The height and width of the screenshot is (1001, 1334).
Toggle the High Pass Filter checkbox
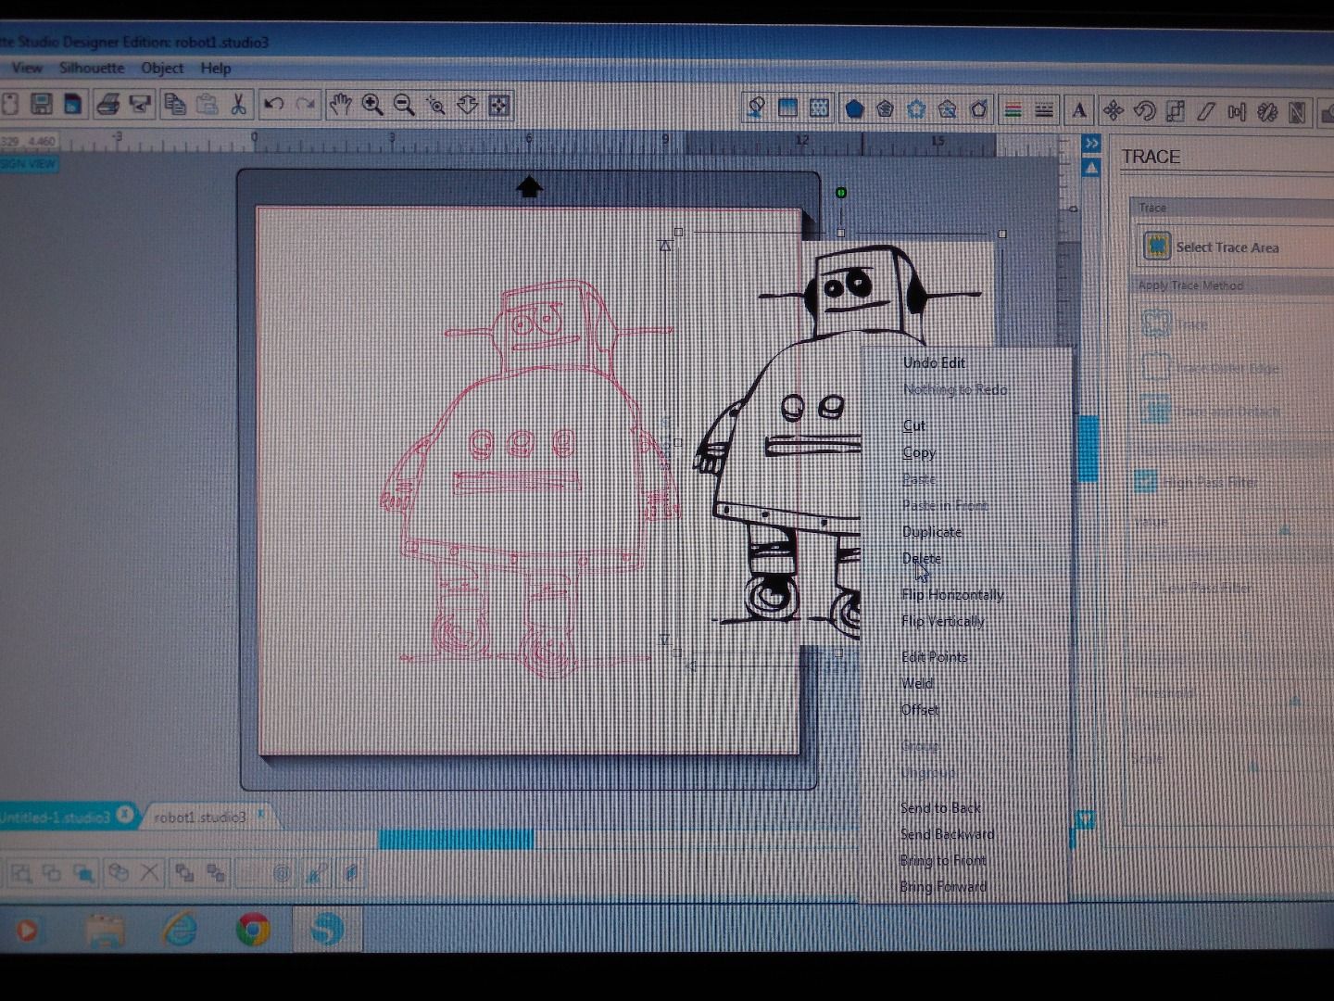(x=1146, y=479)
